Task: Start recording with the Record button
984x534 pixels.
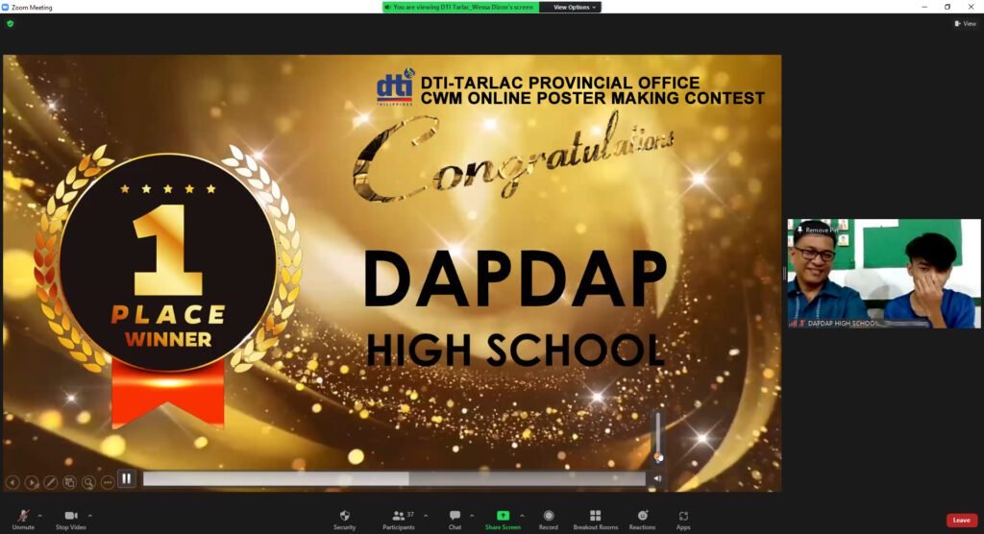Action: click(549, 520)
